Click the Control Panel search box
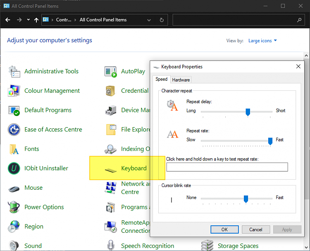Screen dimensions: 310x251 [x=238, y=20]
